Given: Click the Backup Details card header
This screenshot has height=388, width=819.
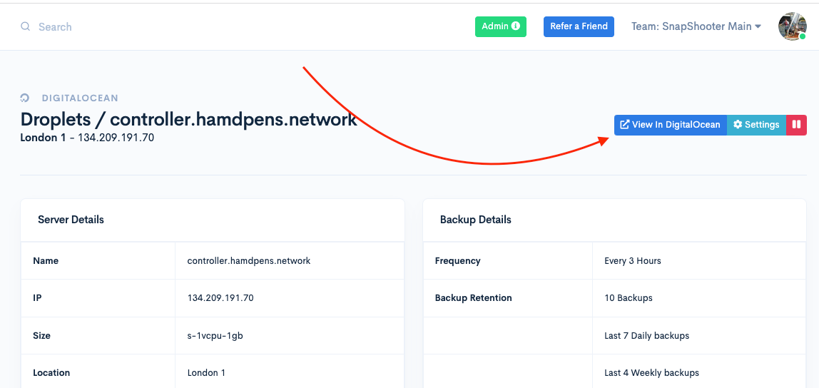Looking at the screenshot, I should pos(614,220).
